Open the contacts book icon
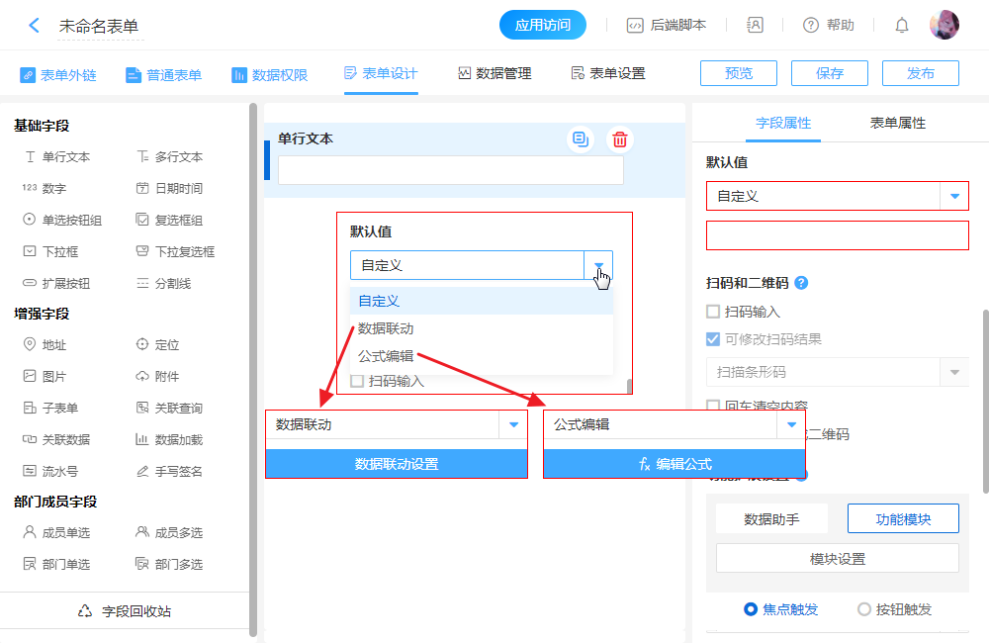Image resolution: width=989 pixels, height=643 pixels. coord(755,26)
